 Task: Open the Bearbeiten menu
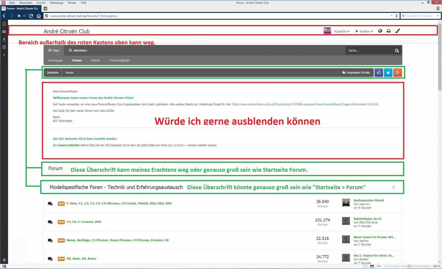click(26, 3)
